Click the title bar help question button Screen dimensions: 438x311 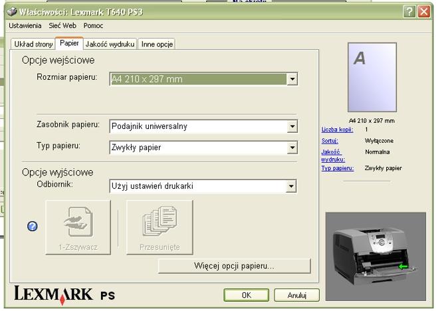coord(409,12)
